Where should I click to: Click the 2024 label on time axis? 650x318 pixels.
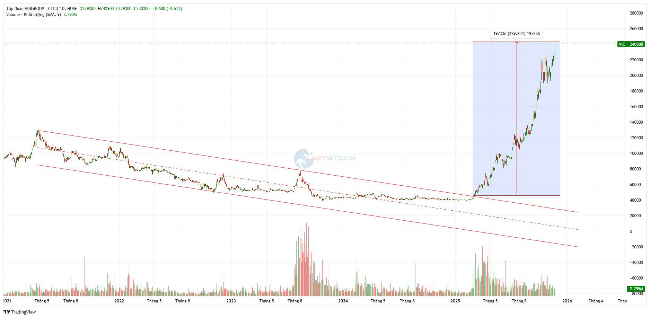pos(343,301)
